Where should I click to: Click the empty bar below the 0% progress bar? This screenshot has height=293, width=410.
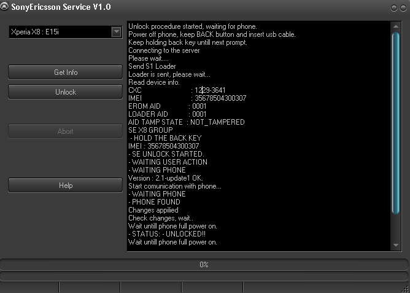point(204,276)
